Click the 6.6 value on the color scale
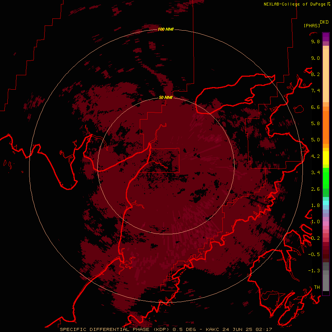Screen dimensions: 332x332 pyautogui.click(x=315, y=107)
